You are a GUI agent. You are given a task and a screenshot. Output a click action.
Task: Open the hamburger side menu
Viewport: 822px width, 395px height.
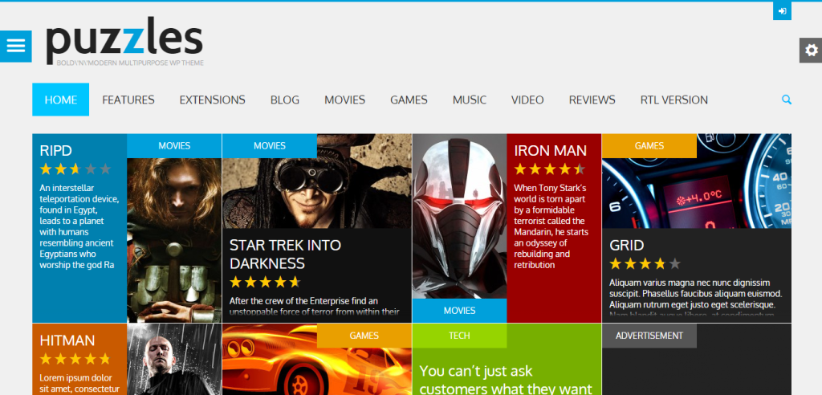pos(16,46)
